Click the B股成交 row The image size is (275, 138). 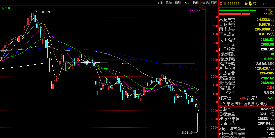[247, 25]
